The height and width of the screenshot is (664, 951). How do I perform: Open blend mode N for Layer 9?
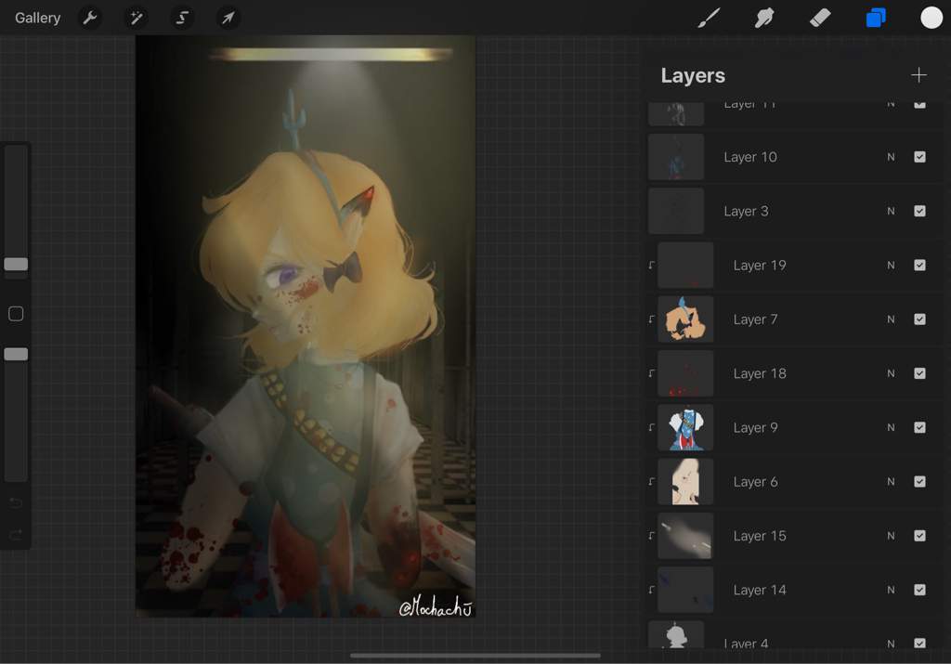pyautogui.click(x=891, y=427)
